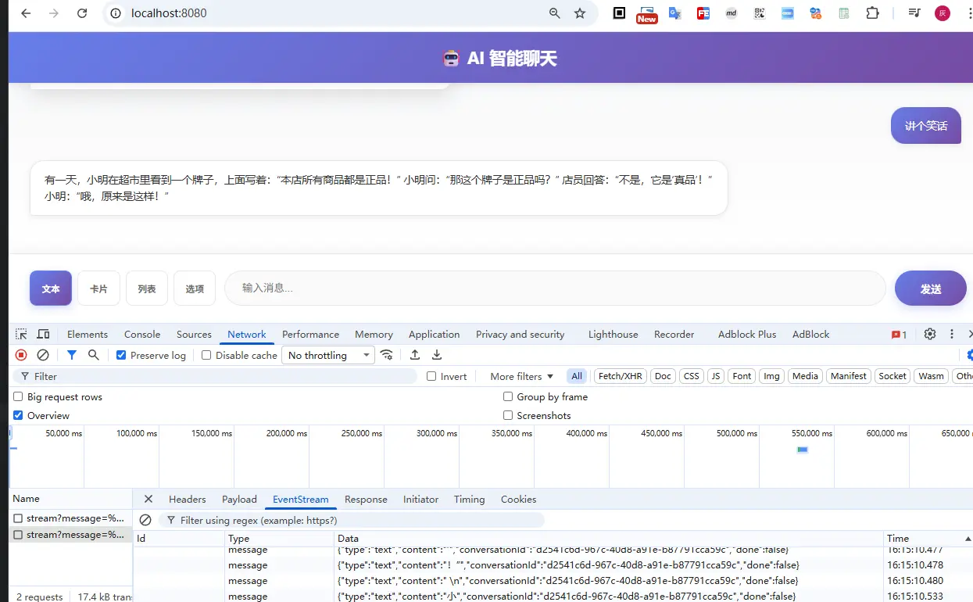Screen dimensions: 973x602
Task: Switch to the Console tab
Action: point(141,334)
